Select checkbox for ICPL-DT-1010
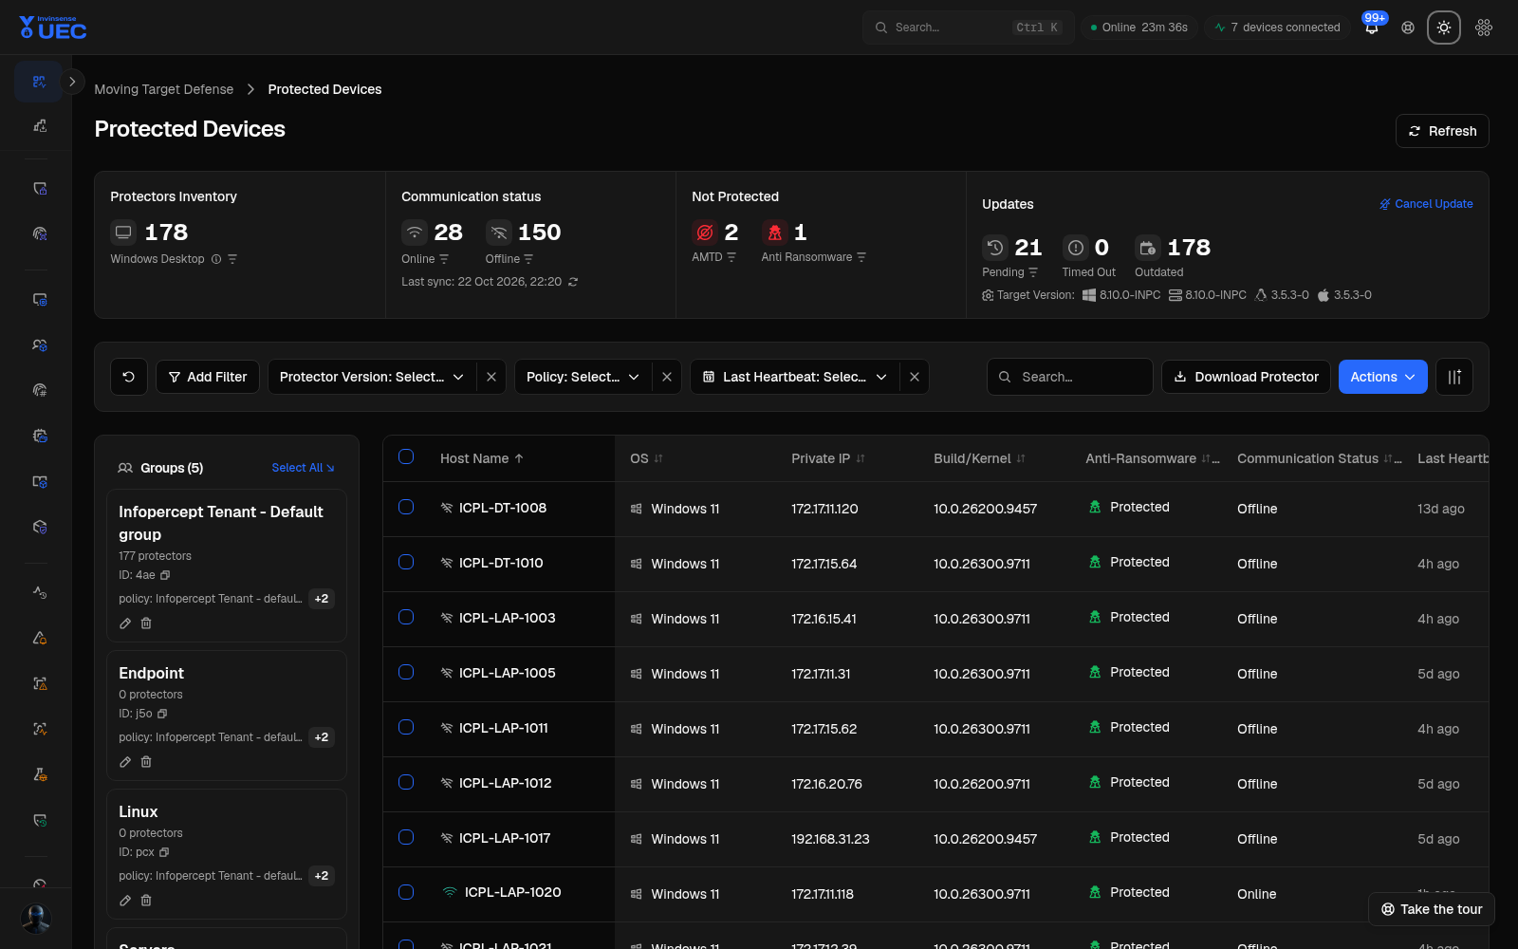 [x=406, y=562]
